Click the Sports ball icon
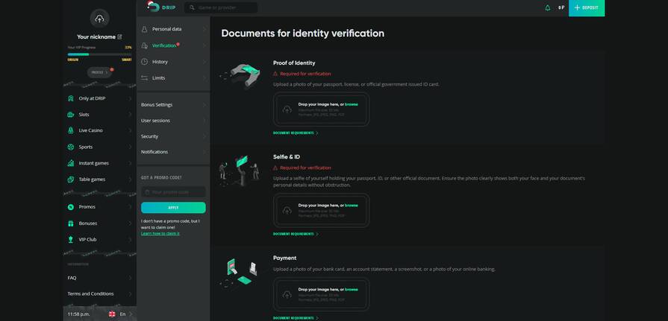 click(71, 147)
